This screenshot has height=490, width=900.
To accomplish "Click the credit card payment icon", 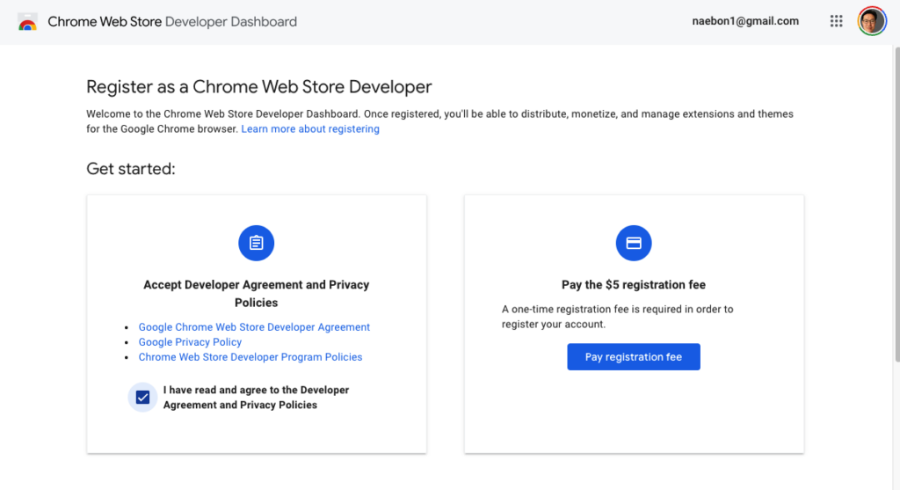I will 633,243.
